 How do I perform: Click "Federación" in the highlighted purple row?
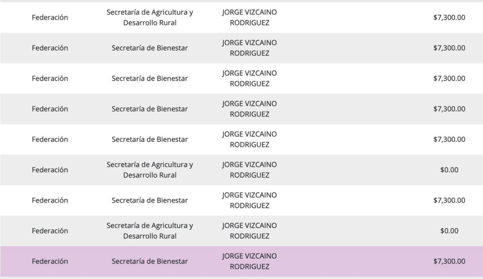[x=50, y=261]
